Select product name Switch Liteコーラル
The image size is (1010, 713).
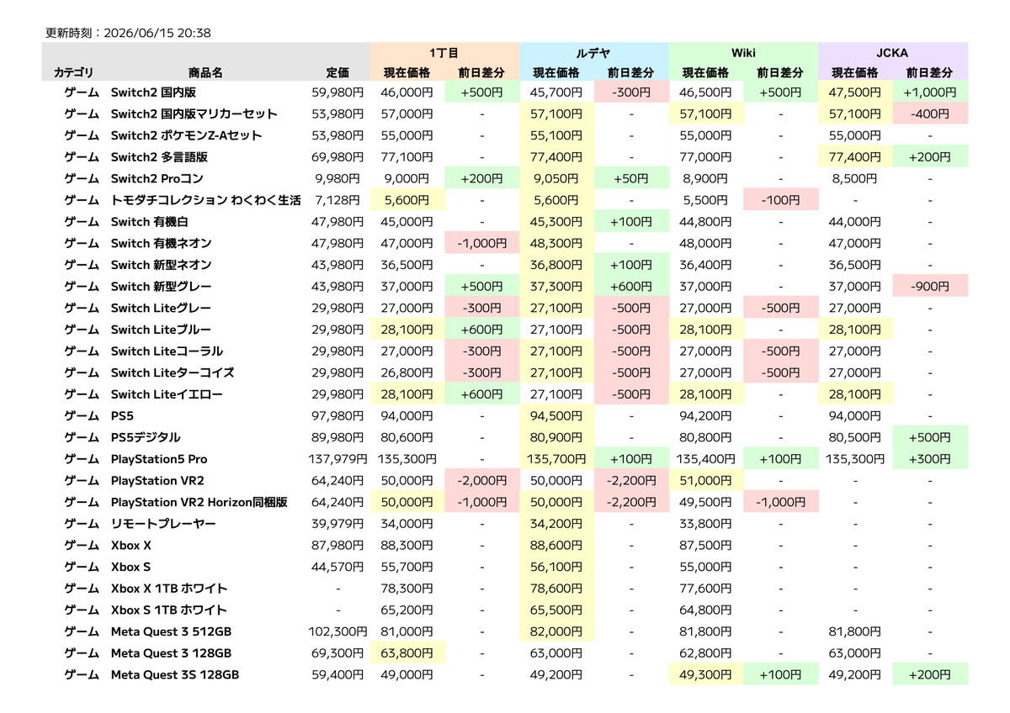[x=167, y=351]
